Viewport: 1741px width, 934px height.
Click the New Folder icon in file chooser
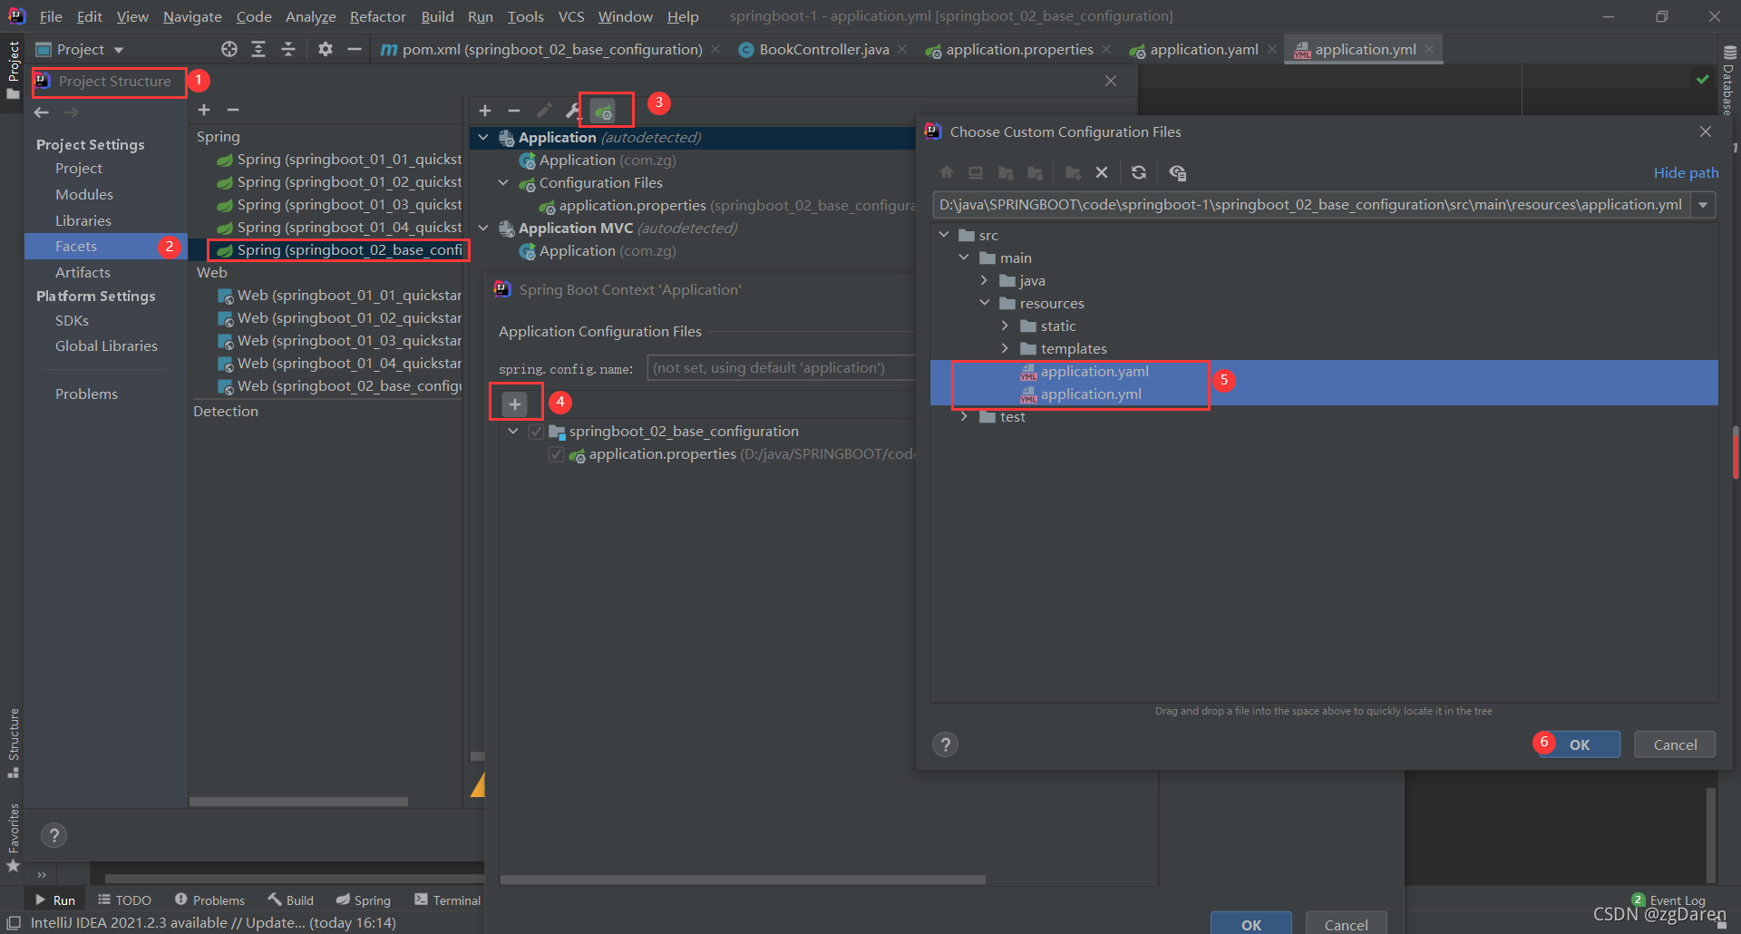point(1074,172)
